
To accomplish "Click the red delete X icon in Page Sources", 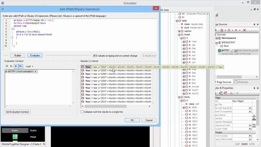I will click(x=244, y=30).
